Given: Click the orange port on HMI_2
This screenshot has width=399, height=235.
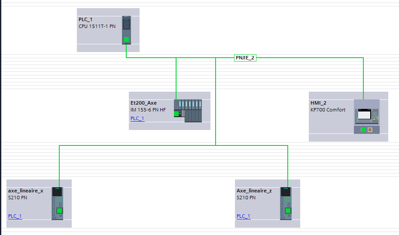Looking at the screenshot, I should pos(370,130).
